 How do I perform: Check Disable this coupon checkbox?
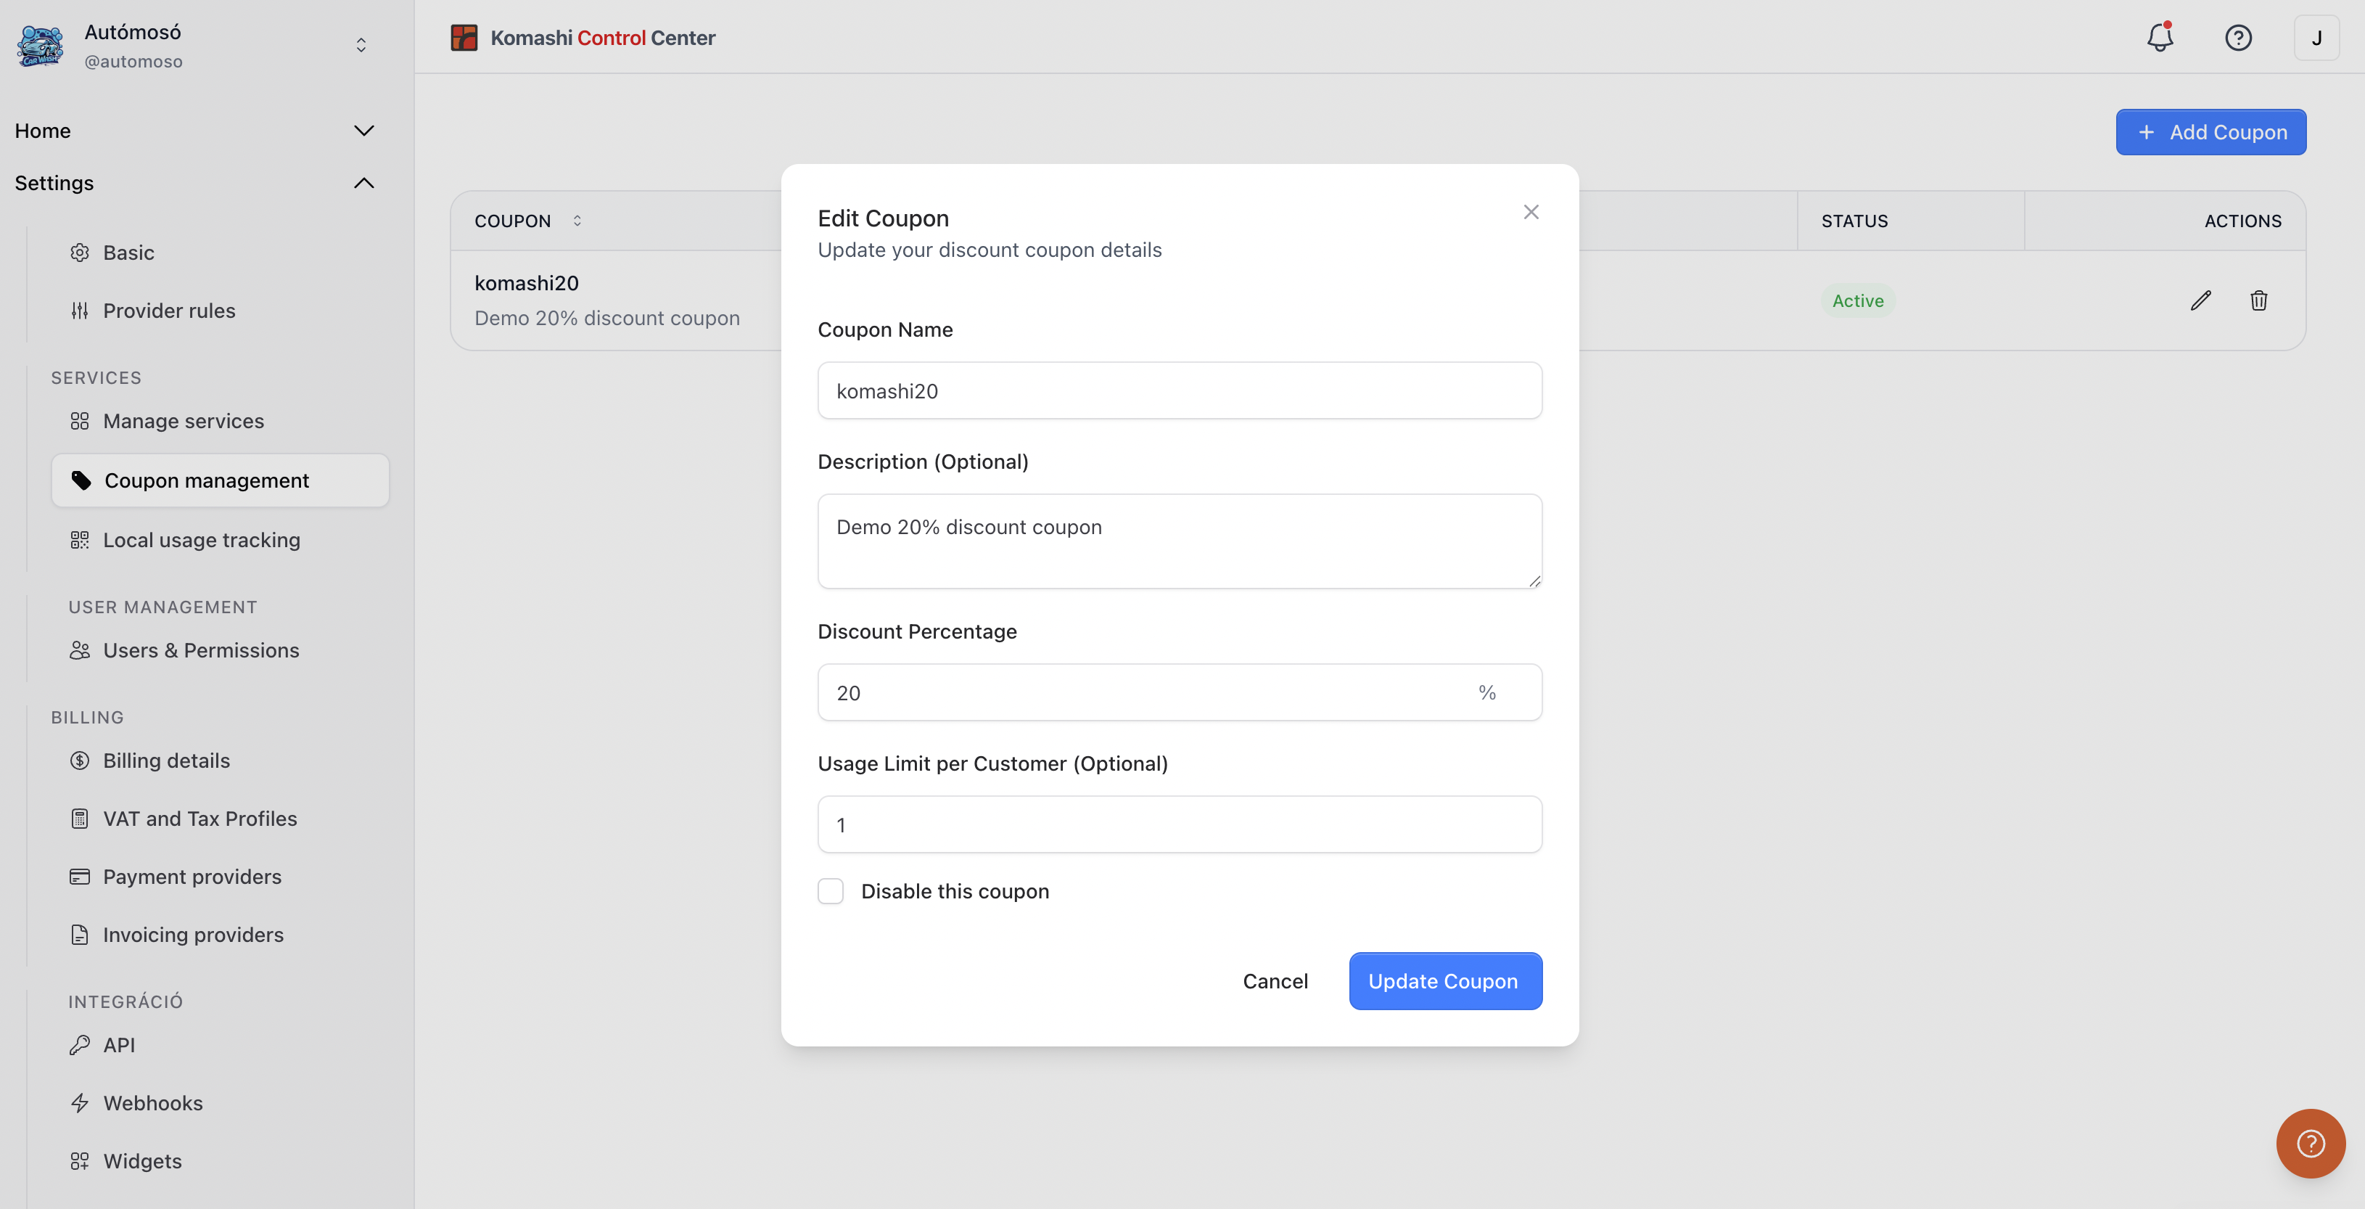(831, 891)
